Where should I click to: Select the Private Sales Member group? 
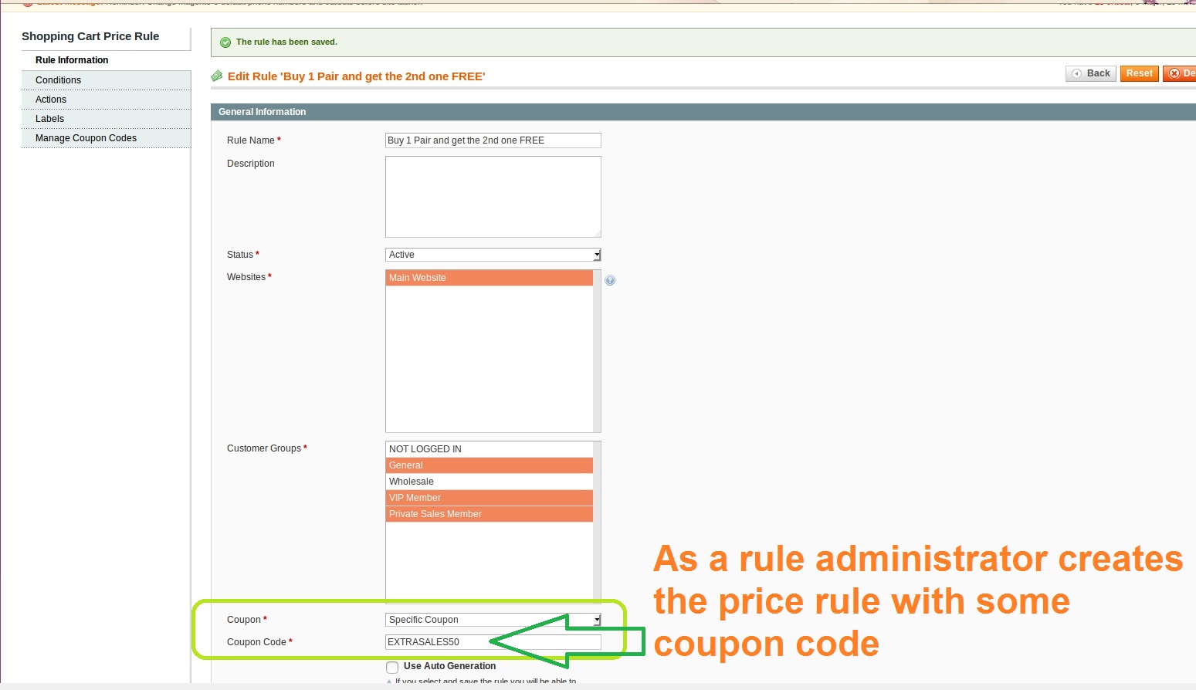click(490, 514)
